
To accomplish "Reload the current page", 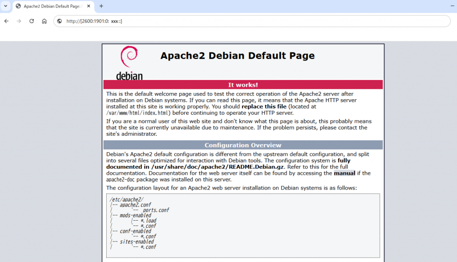I will point(32,21).
